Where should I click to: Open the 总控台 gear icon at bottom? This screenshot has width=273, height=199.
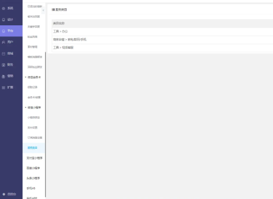[x=4, y=194]
